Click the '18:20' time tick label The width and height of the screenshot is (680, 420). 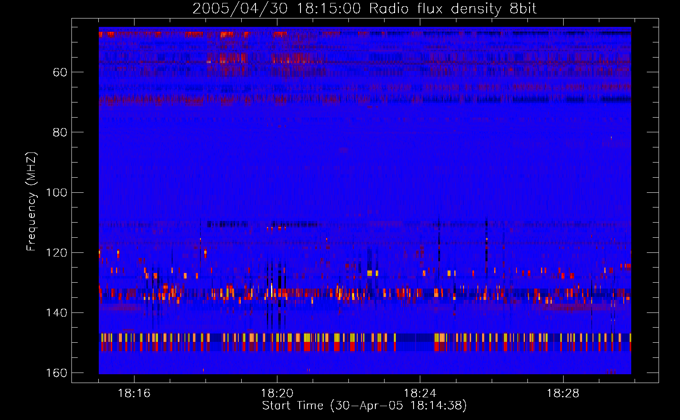(x=277, y=394)
